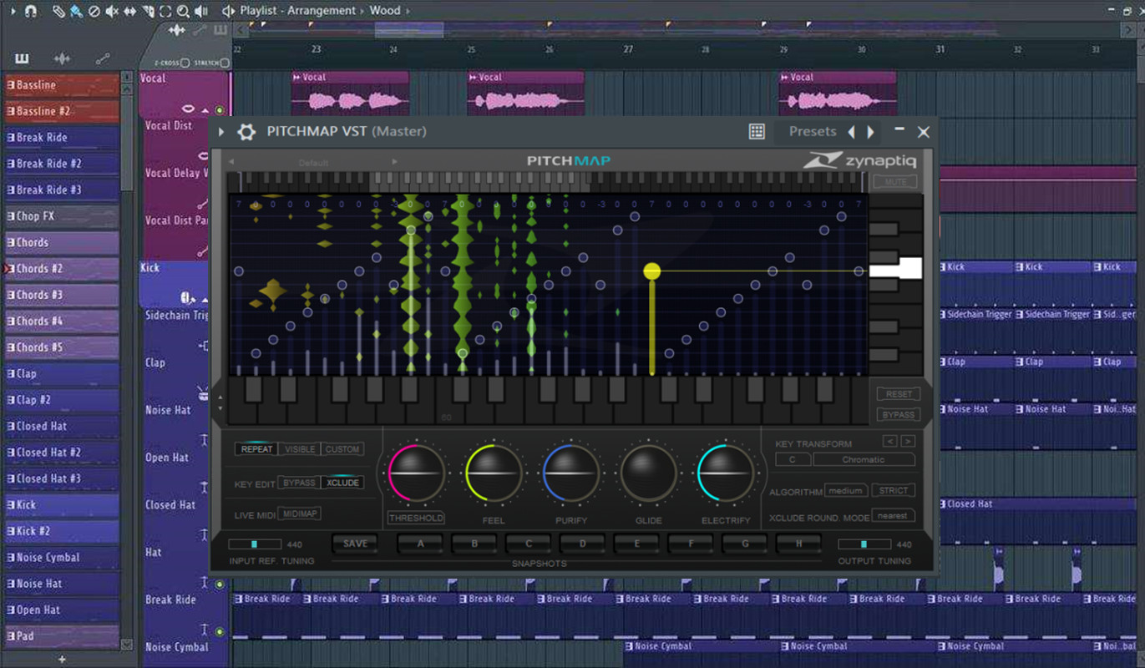This screenshot has width=1145, height=668.
Task: Open the algorithm medium dropdown
Action: coord(846,490)
